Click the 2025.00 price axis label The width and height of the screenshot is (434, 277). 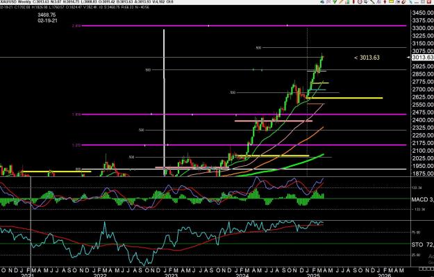[x=423, y=158]
